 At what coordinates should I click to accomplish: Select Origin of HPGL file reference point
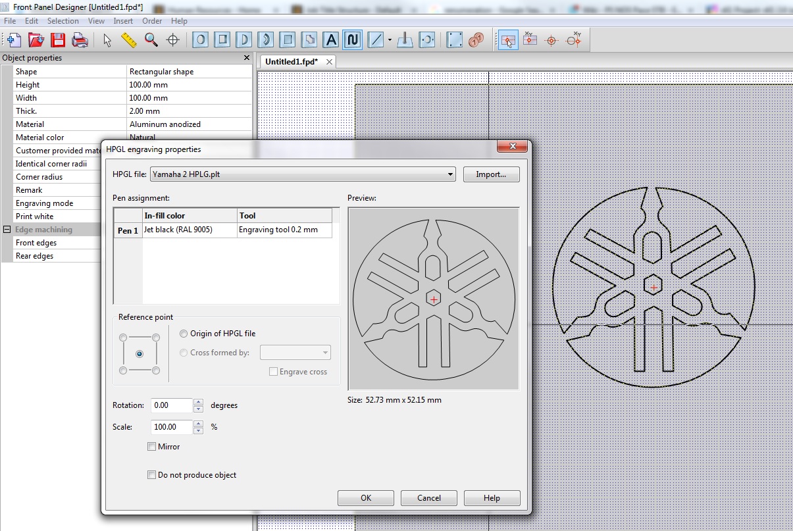[183, 334]
